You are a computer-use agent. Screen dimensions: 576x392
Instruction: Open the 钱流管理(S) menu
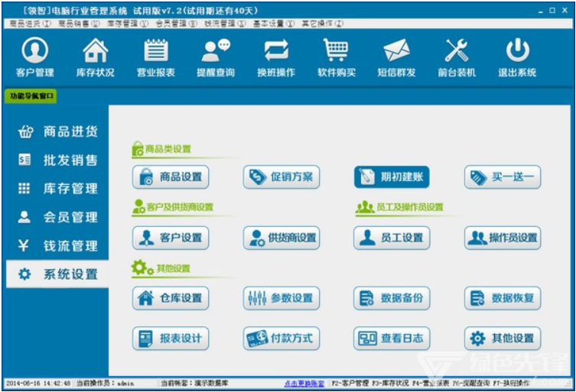[225, 24]
